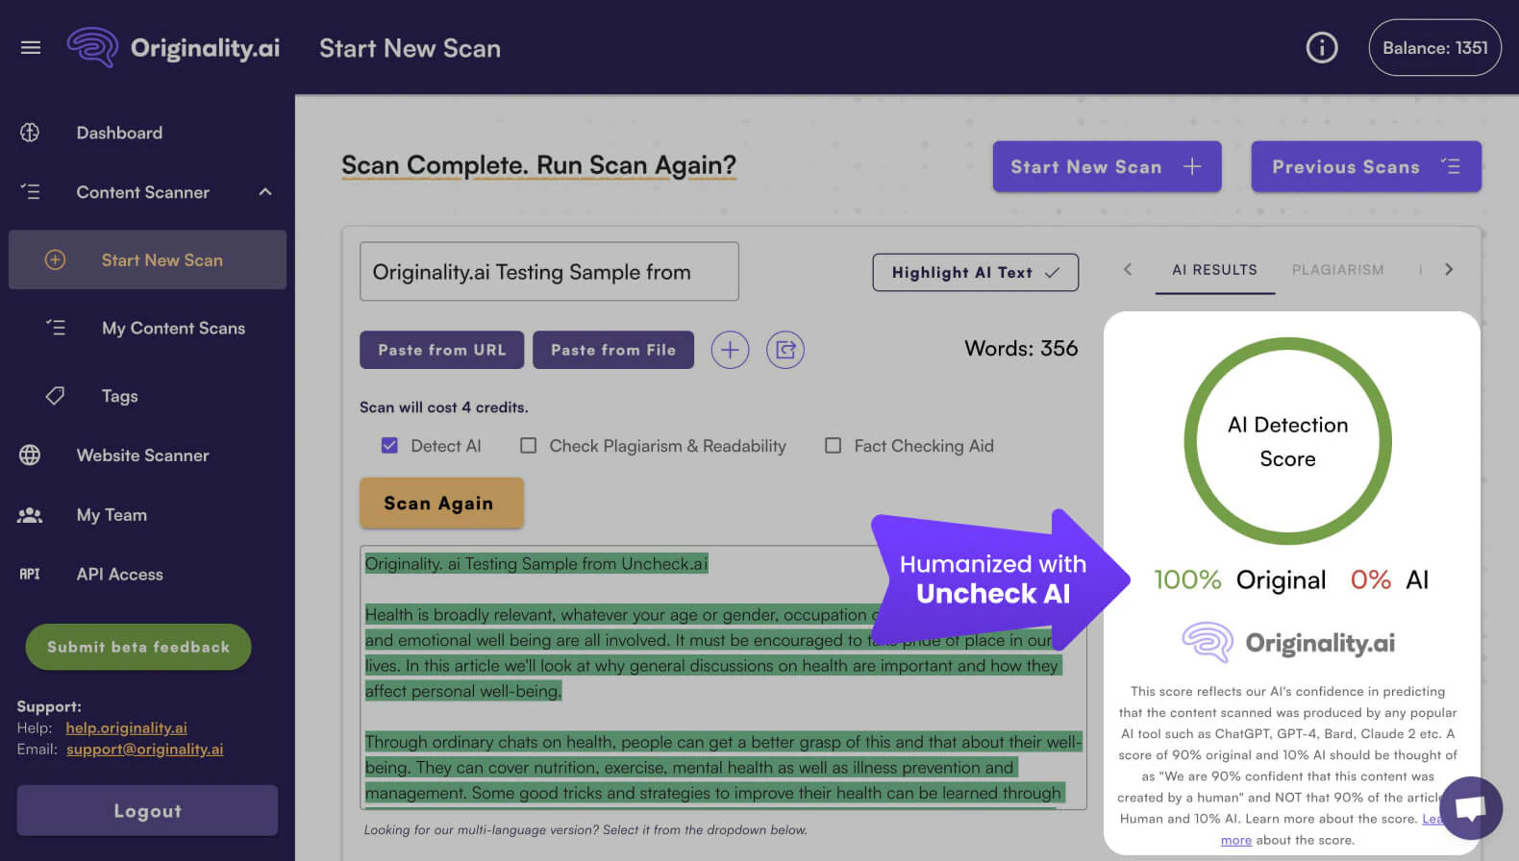The width and height of the screenshot is (1519, 861).
Task: Click the plus-circle icon beside Start New Scan
Action: (55, 259)
